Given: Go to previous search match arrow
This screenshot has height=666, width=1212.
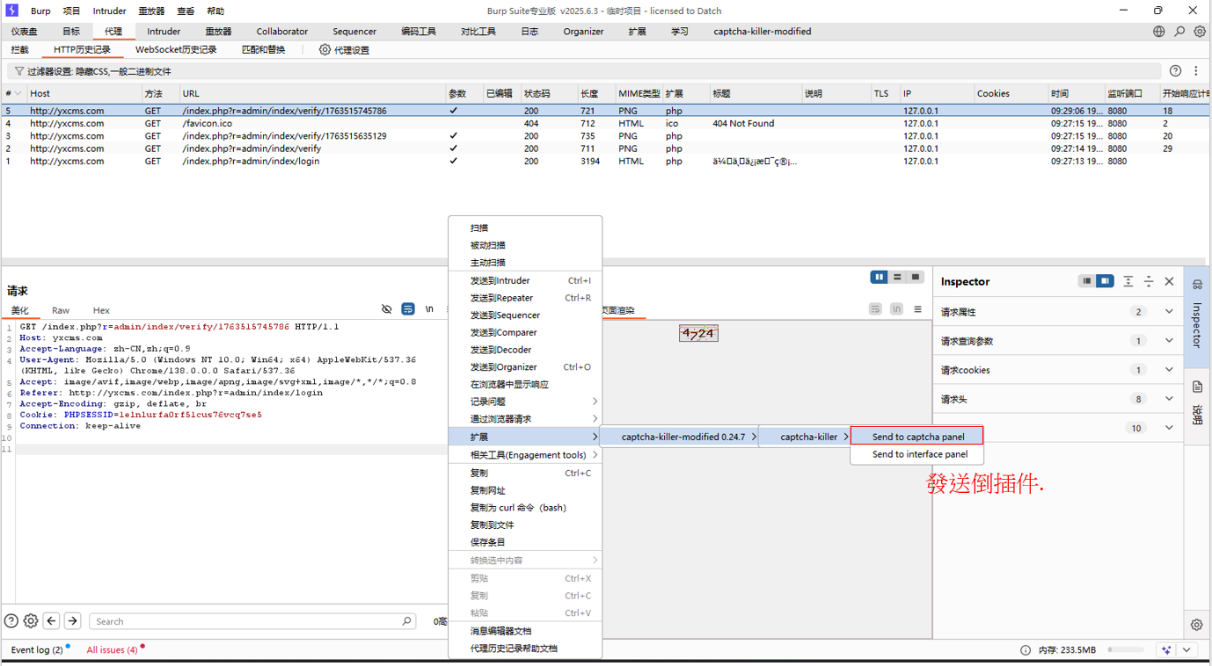Looking at the screenshot, I should click(x=52, y=621).
